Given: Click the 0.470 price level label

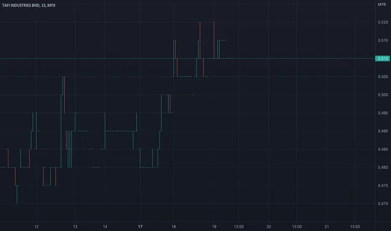Looking at the screenshot, I should pyautogui.click(x=383, y=204).
